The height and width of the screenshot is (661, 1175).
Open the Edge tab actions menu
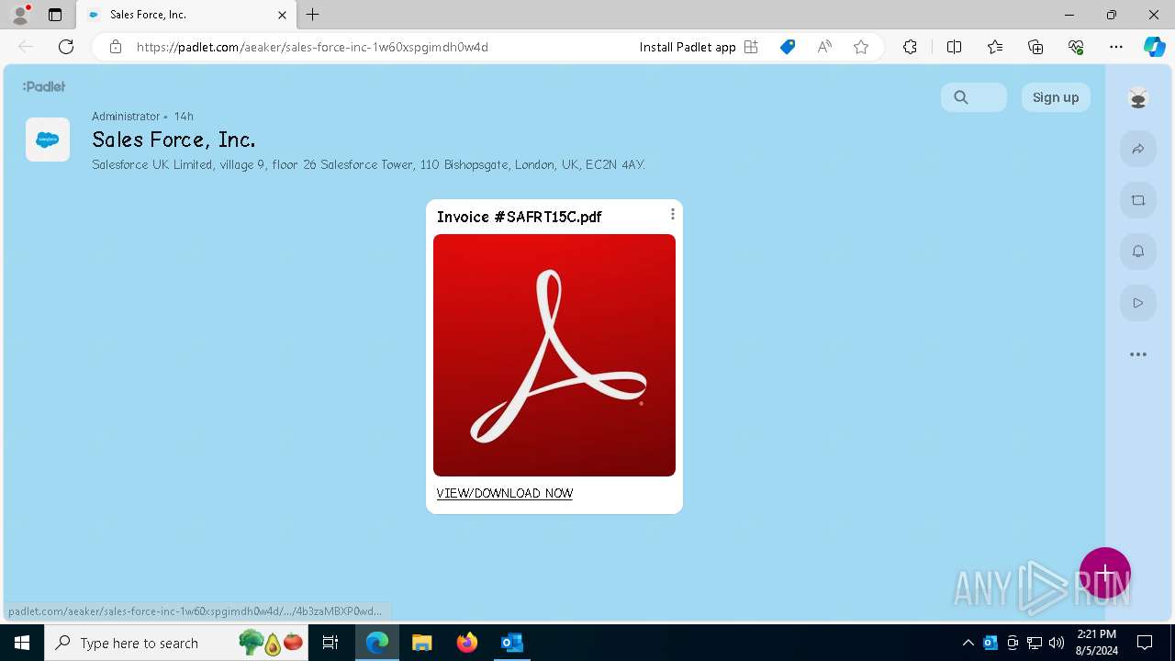click(x=55, y=15)
